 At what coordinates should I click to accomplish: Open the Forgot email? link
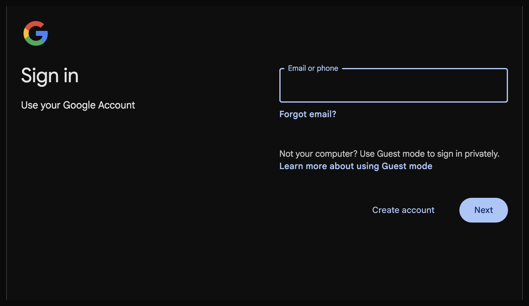click(x=308, y=114)
